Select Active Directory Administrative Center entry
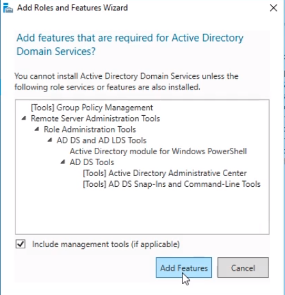 [165, 173]
